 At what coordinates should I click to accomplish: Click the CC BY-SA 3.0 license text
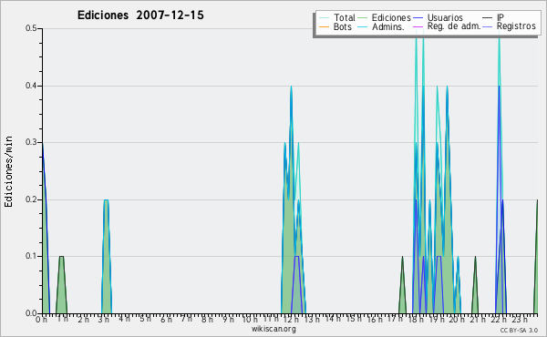pyautogui.click(x=519, y=330)
